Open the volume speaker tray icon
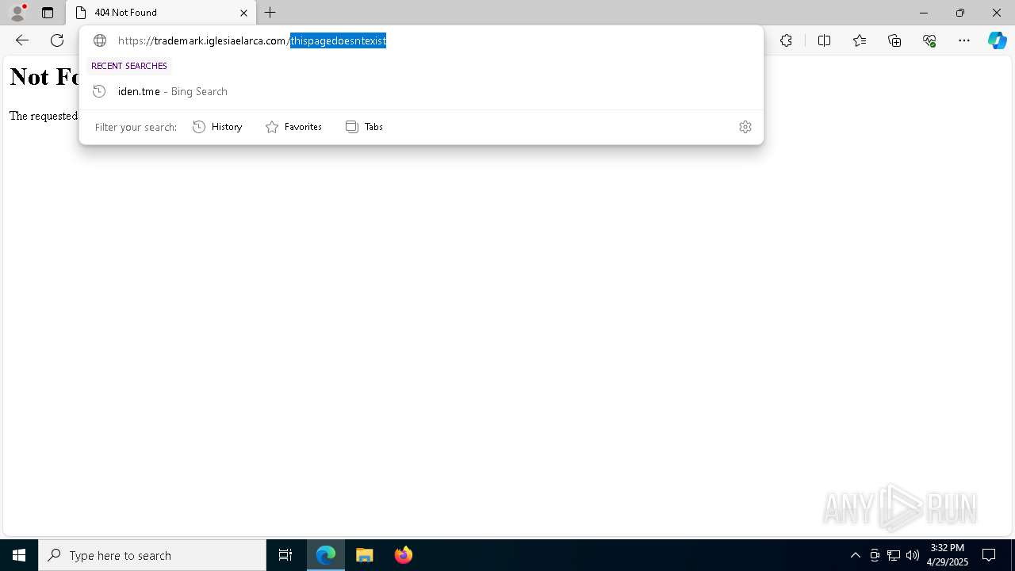This screenshot has height=571, width=1015. (x=913, y=555)
